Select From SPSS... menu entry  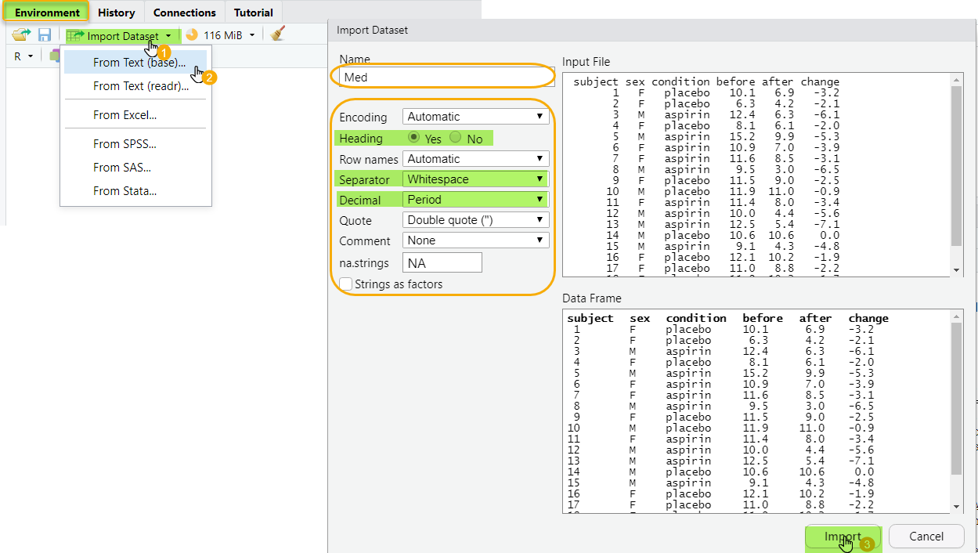125,144
